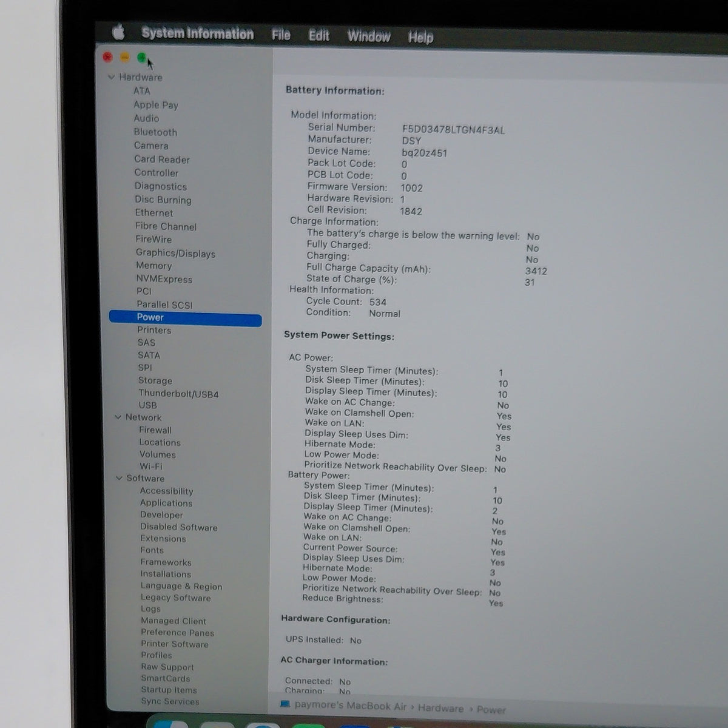Select Fibre Channel in the sidebar
Viewport: 728px width, 728px height.
pyautogui.click(x=166, y=226)
